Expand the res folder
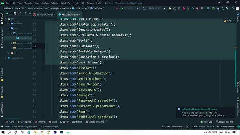 [x=9, y=53]
